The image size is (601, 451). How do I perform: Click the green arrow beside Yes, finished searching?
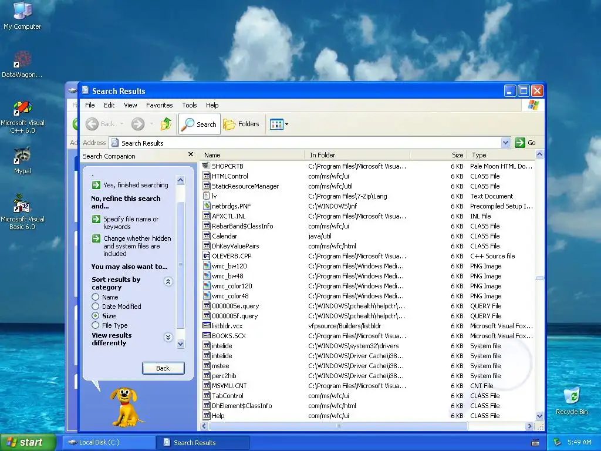click(96, 185)
